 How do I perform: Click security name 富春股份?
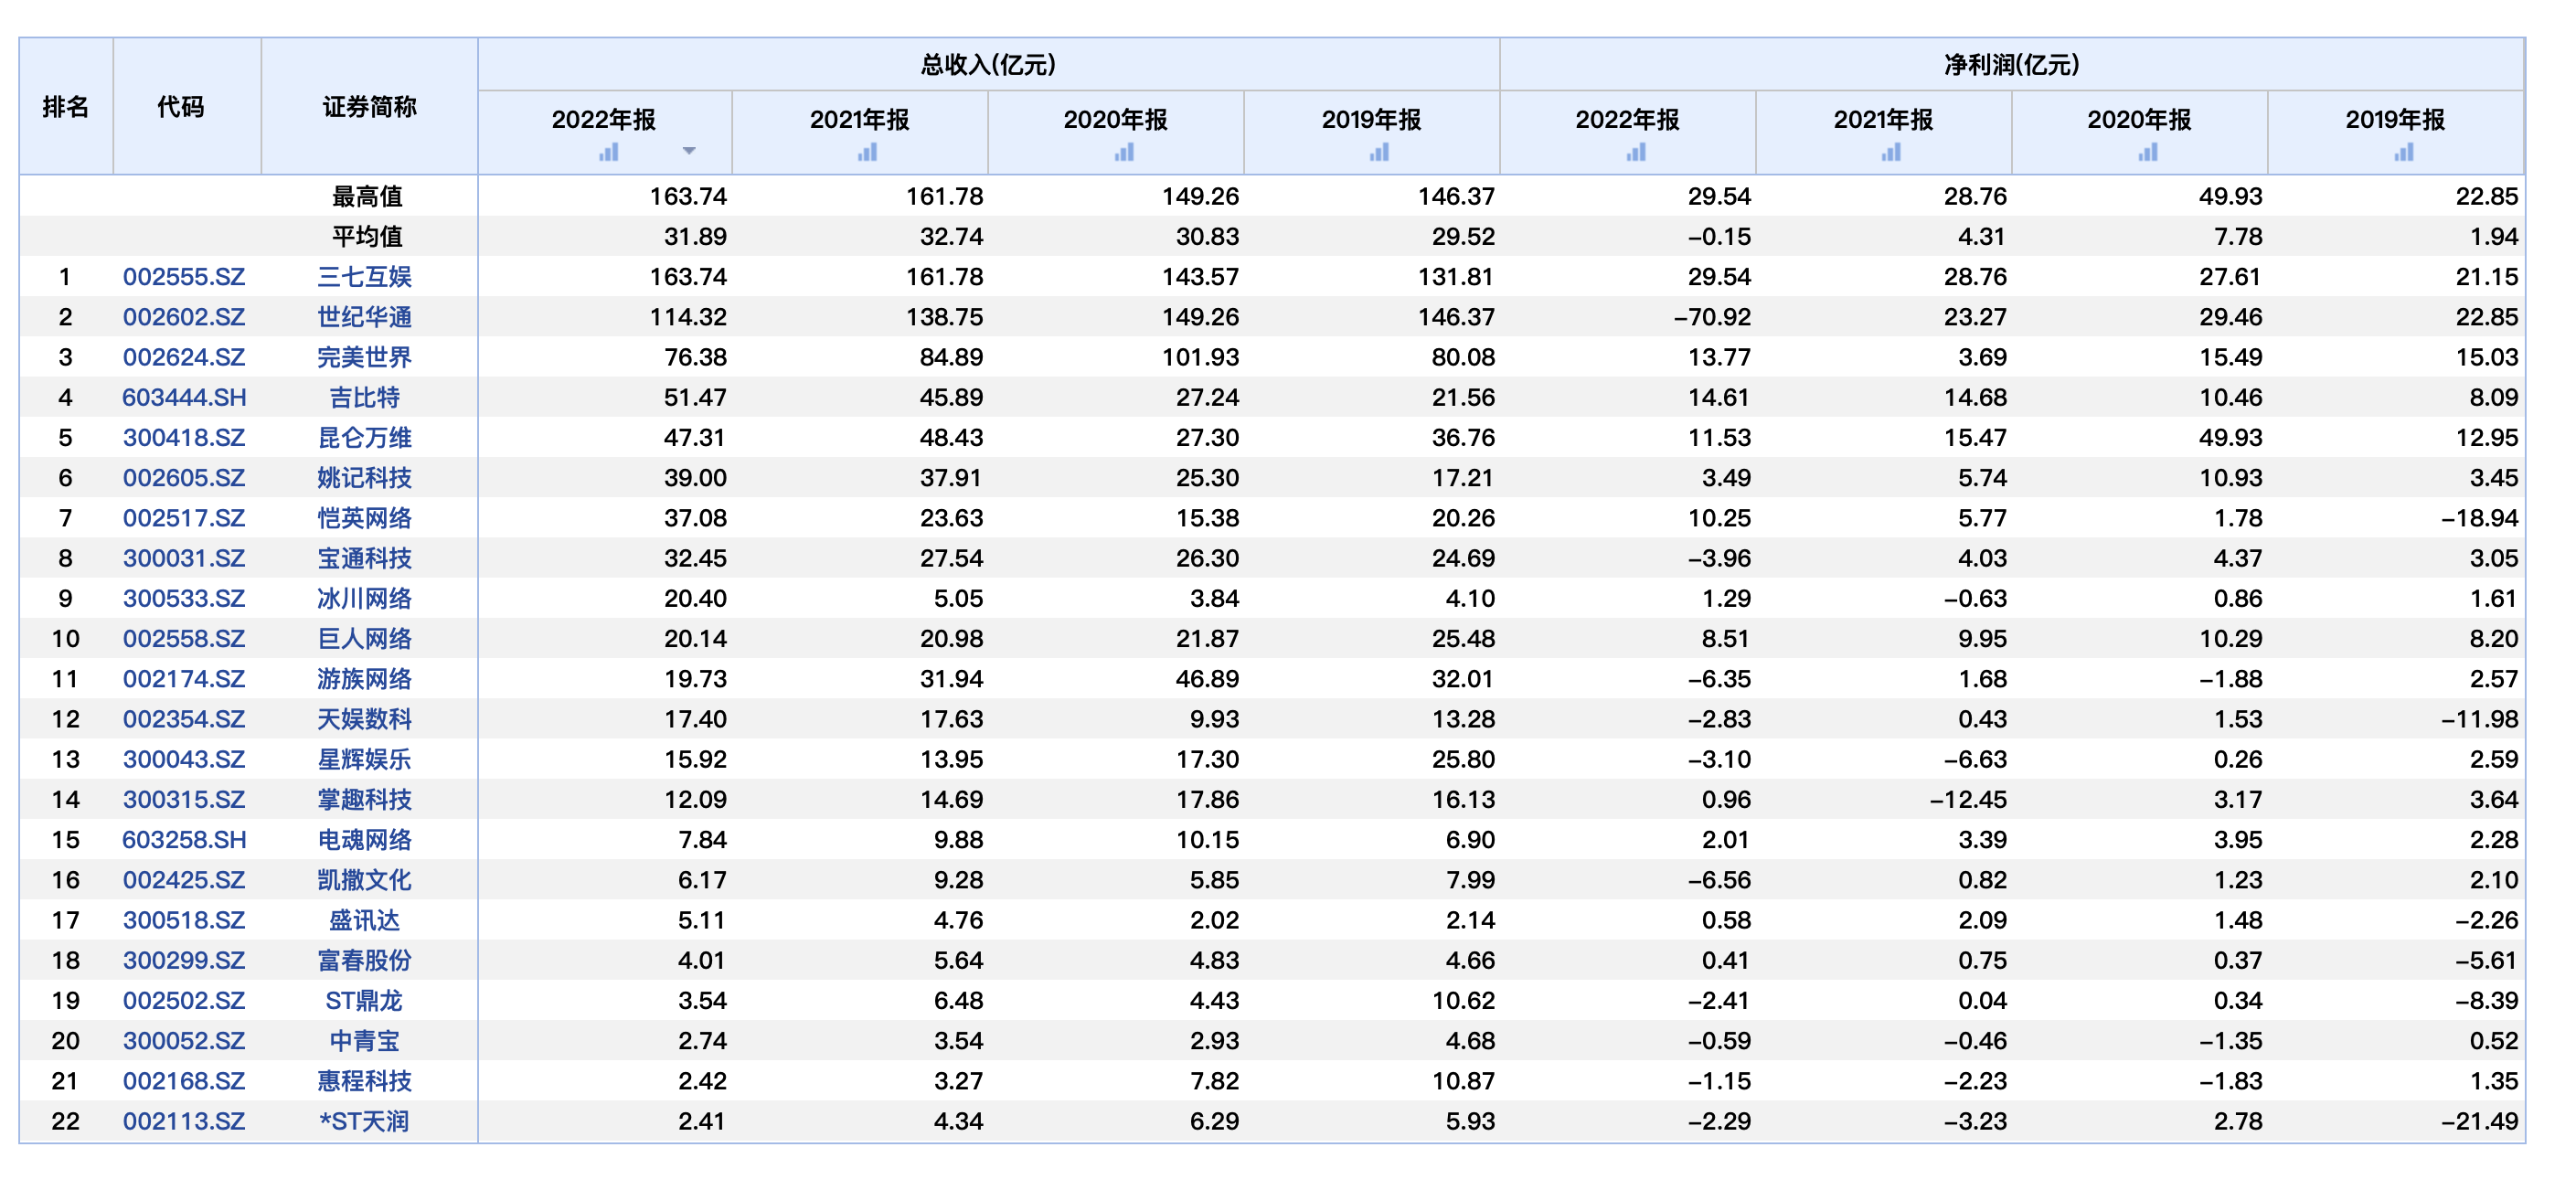click(365, 960)
